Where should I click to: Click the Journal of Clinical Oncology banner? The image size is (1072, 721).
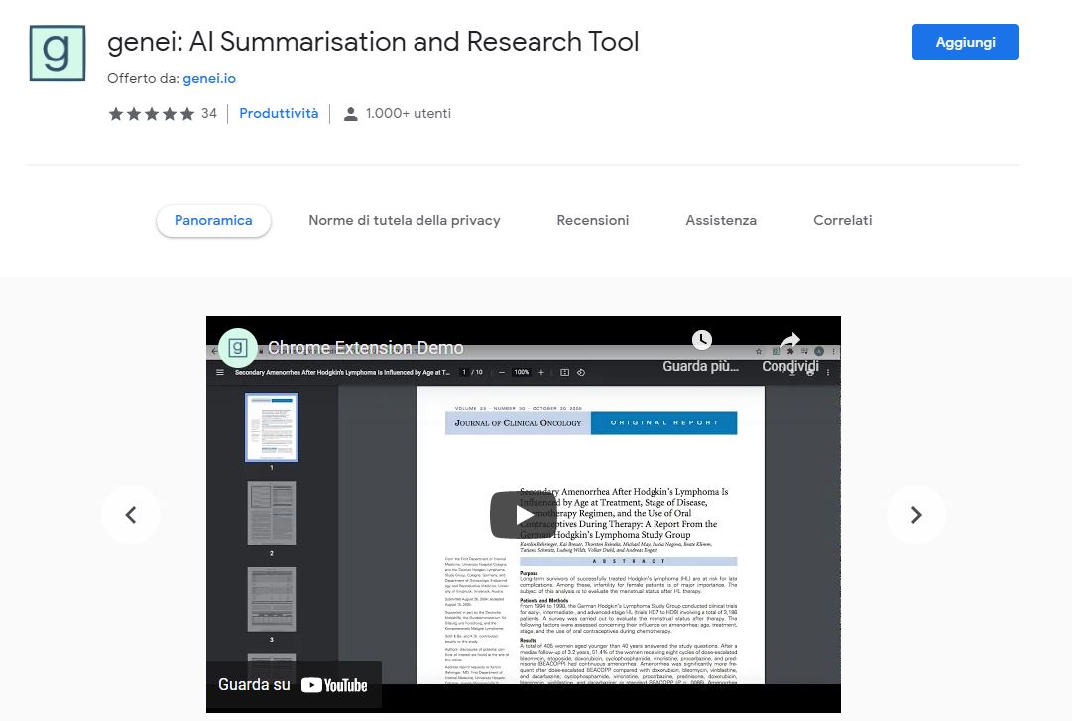click(519, 423)
